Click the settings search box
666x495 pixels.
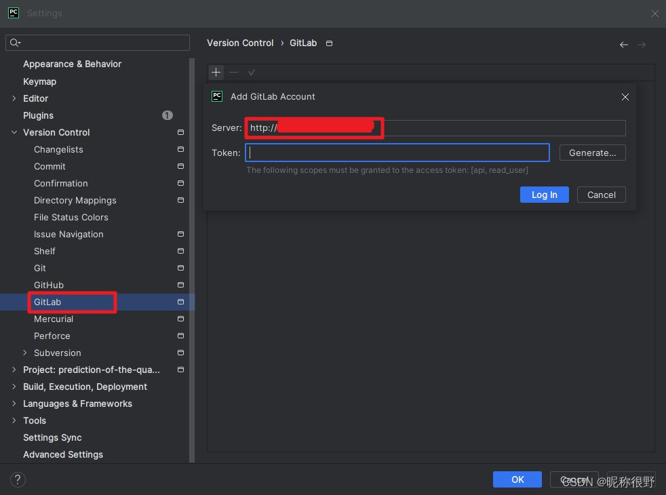coord(98,43)
